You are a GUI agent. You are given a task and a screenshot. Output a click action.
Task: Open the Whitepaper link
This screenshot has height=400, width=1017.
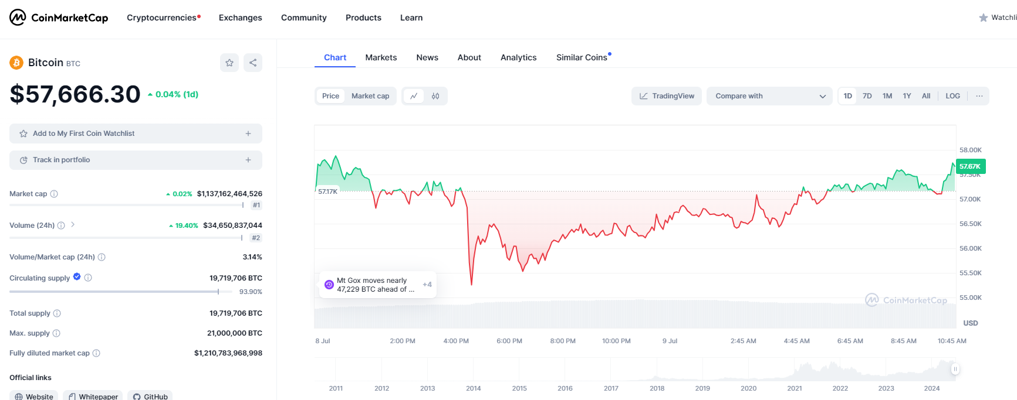[93, 396]
